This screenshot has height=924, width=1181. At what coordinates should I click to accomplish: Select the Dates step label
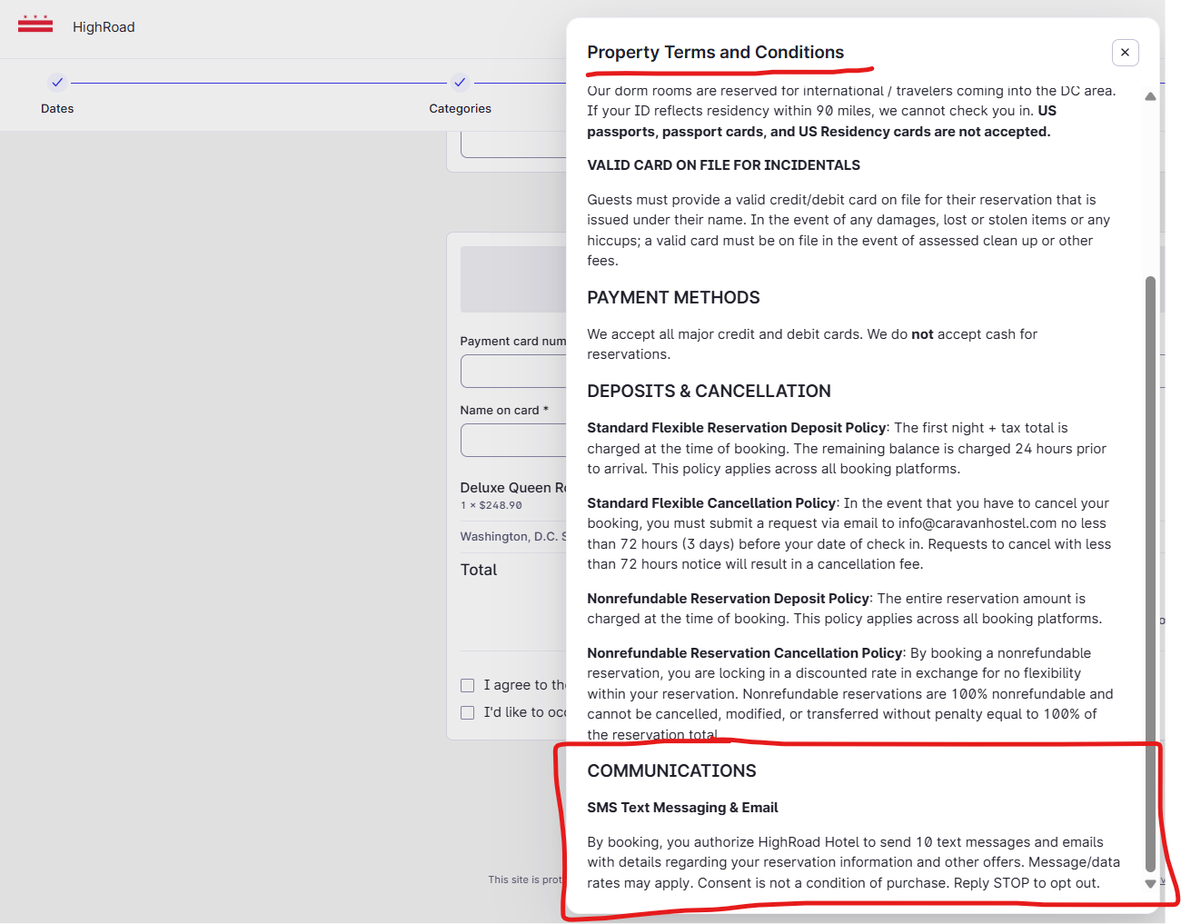pyautogui.click(x=57, y=108)
